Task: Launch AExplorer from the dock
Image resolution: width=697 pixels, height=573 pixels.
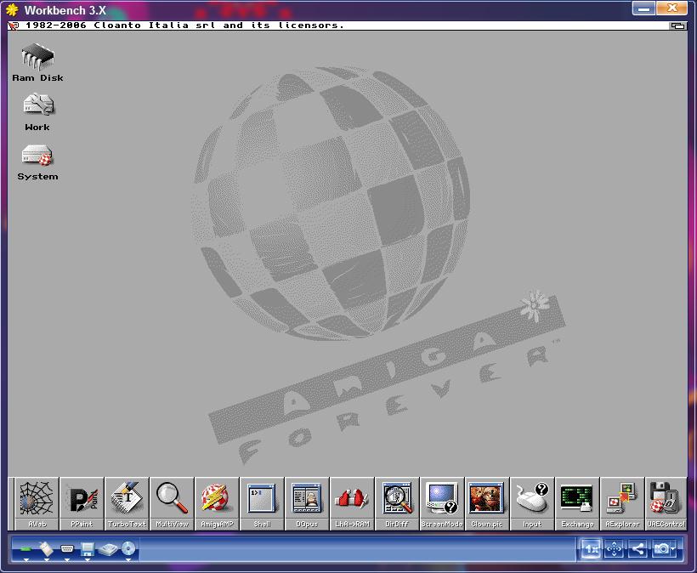Action: pos(622,503)
